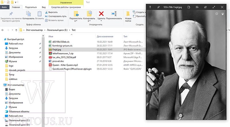Viewport: 230px width, 127px height.
Task: Open recent locations dropdown arrow in navigation
Action: [x=12, y=30]
